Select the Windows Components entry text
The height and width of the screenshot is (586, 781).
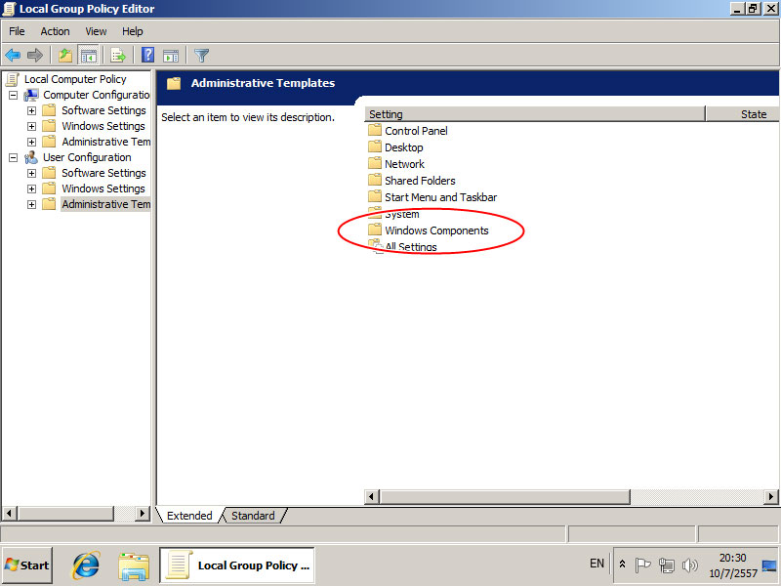coord(436,230)
